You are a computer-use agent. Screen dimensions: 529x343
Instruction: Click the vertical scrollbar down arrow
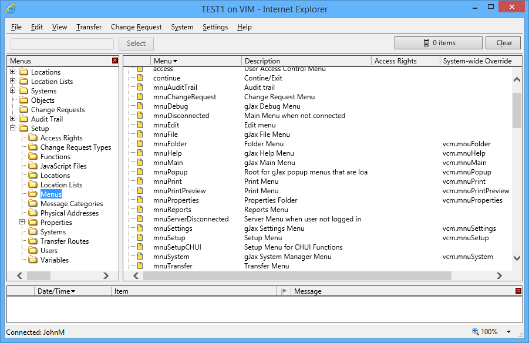pos(517,257)
